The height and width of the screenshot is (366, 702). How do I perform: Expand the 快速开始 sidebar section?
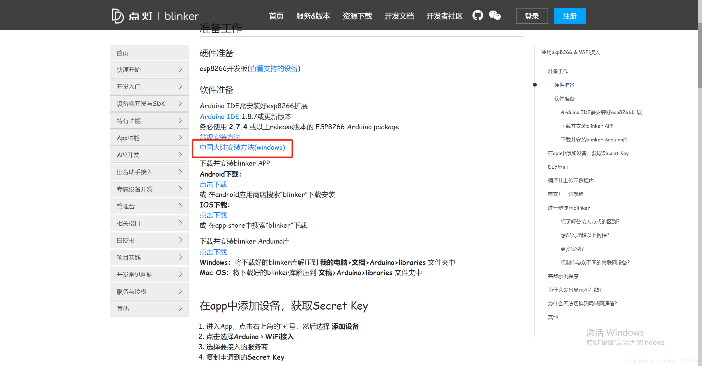[149, 69]
